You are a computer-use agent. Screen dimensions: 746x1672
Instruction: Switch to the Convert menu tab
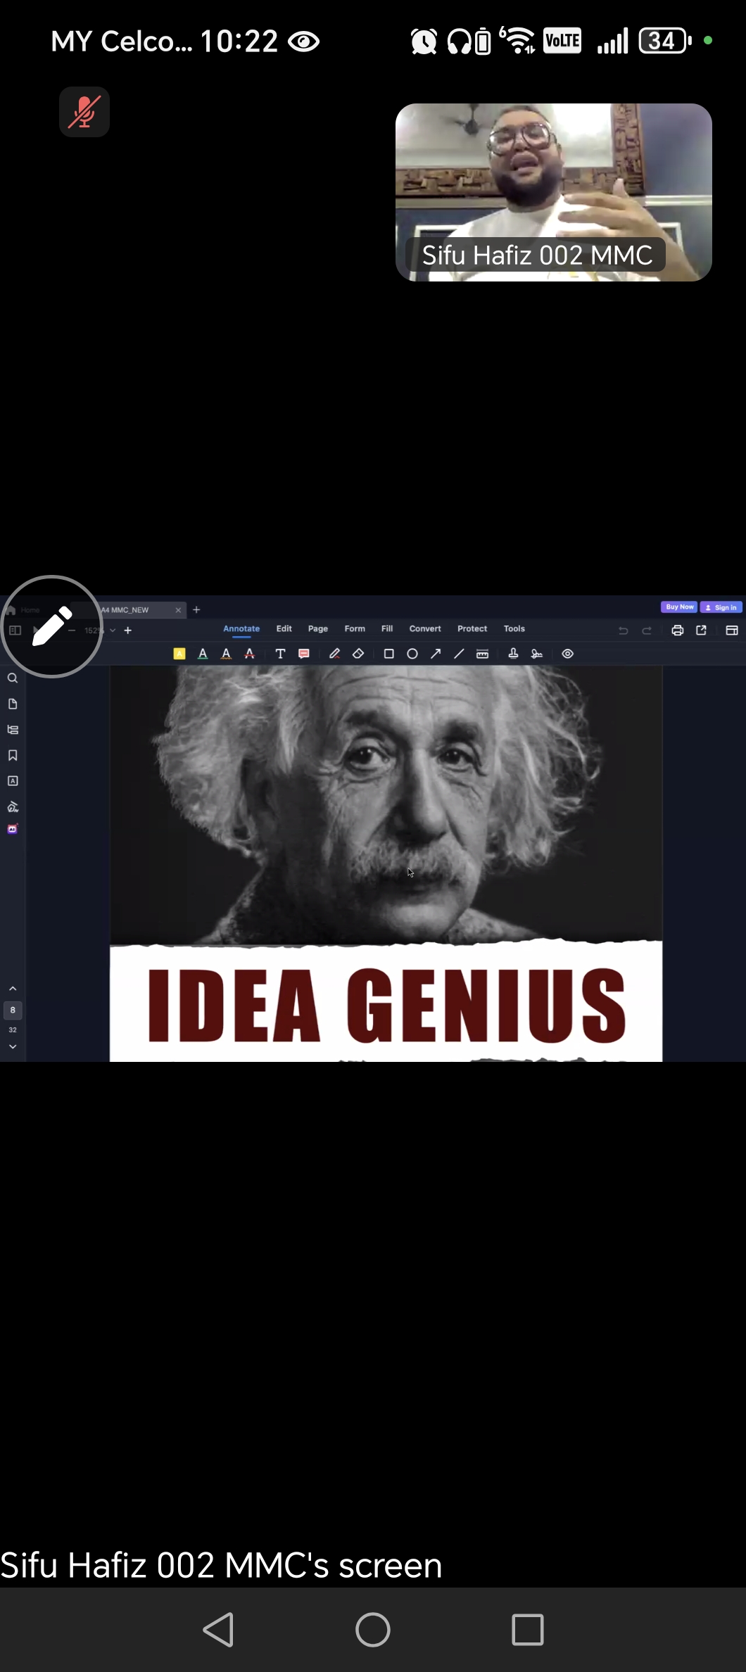tap(425, 628)
